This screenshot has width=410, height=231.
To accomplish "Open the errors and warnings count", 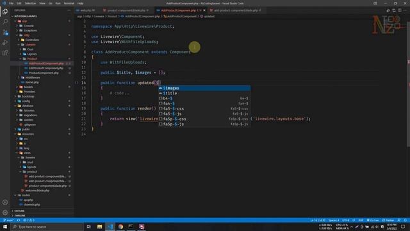I will 29,220.
